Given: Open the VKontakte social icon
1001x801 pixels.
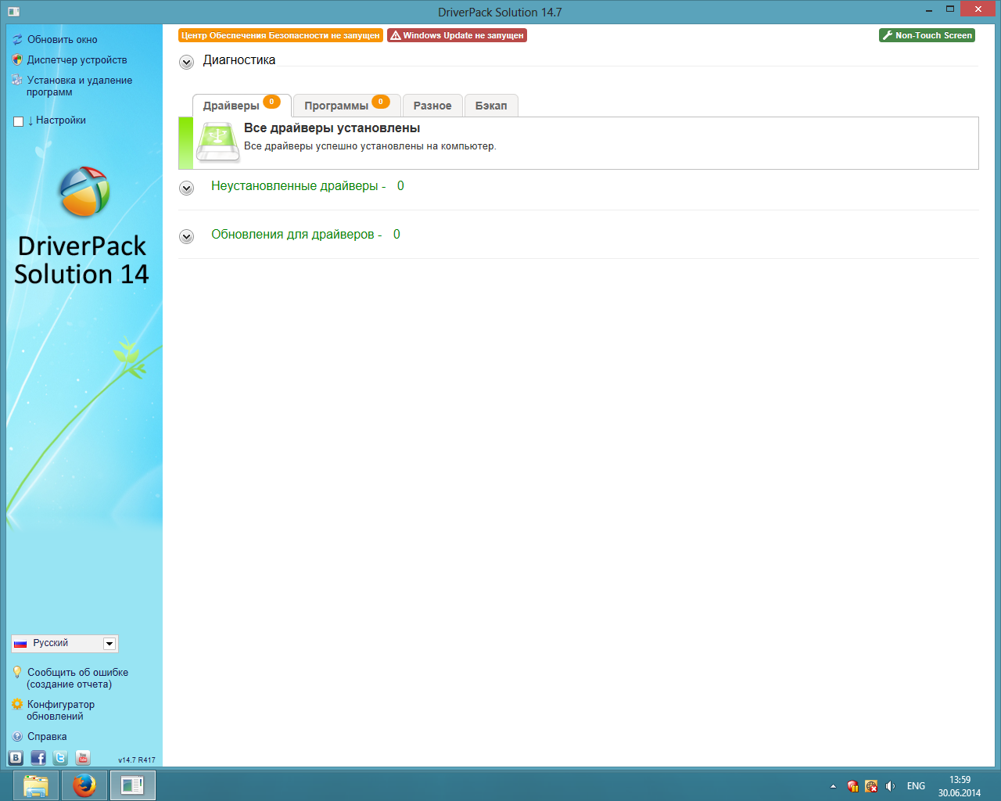Looking at the screenshot, I should tap(16, 757).
